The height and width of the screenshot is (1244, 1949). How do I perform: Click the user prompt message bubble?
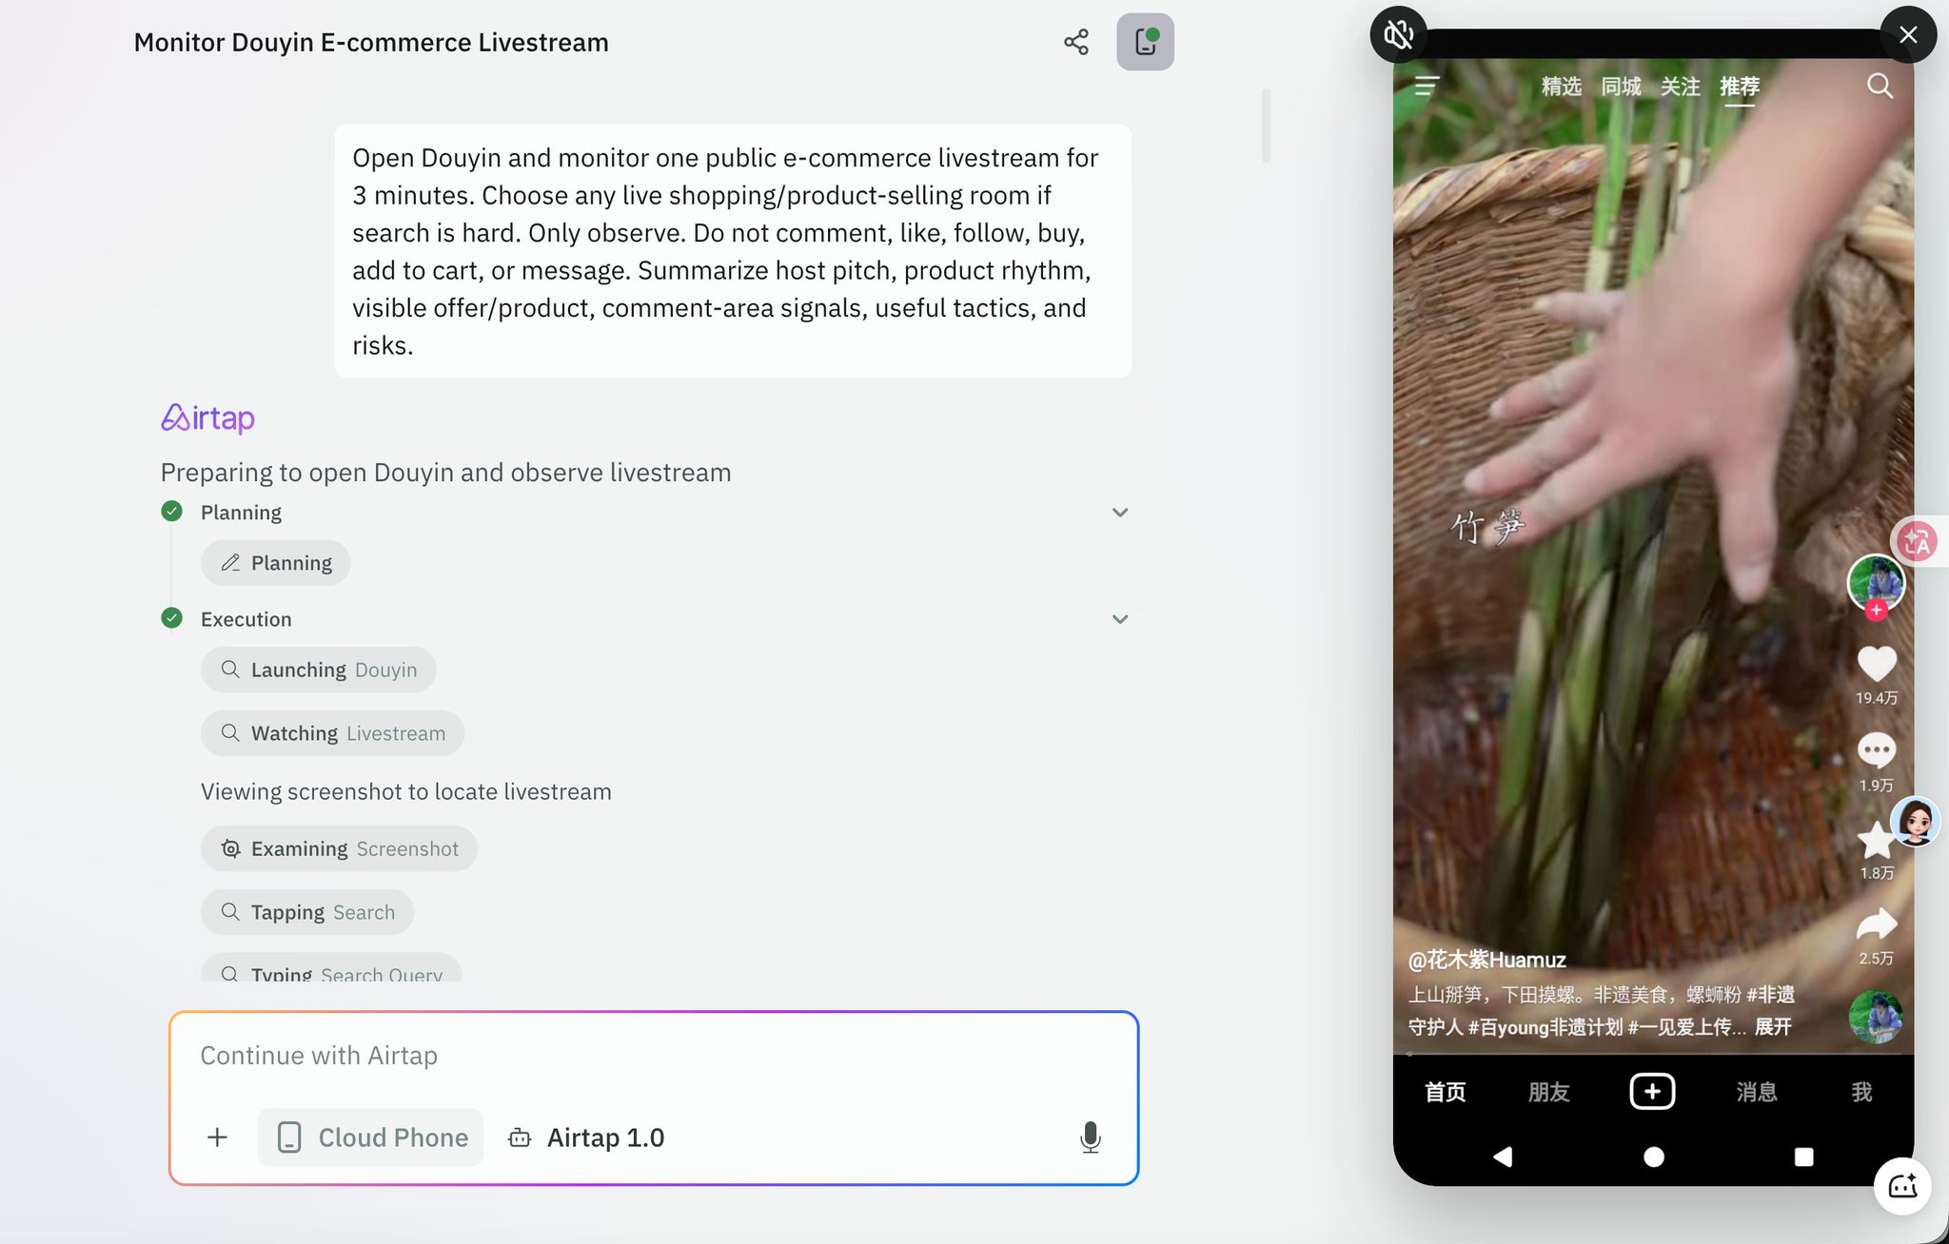733,251
